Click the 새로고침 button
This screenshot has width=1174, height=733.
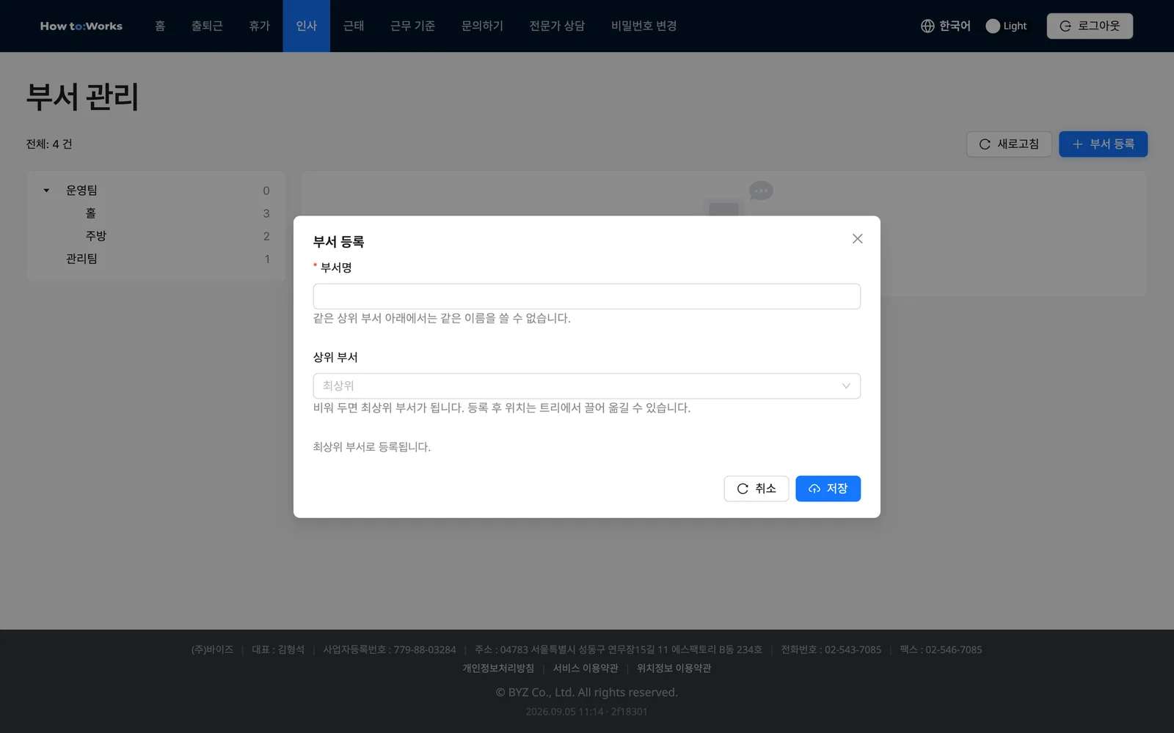point(1009,144)
